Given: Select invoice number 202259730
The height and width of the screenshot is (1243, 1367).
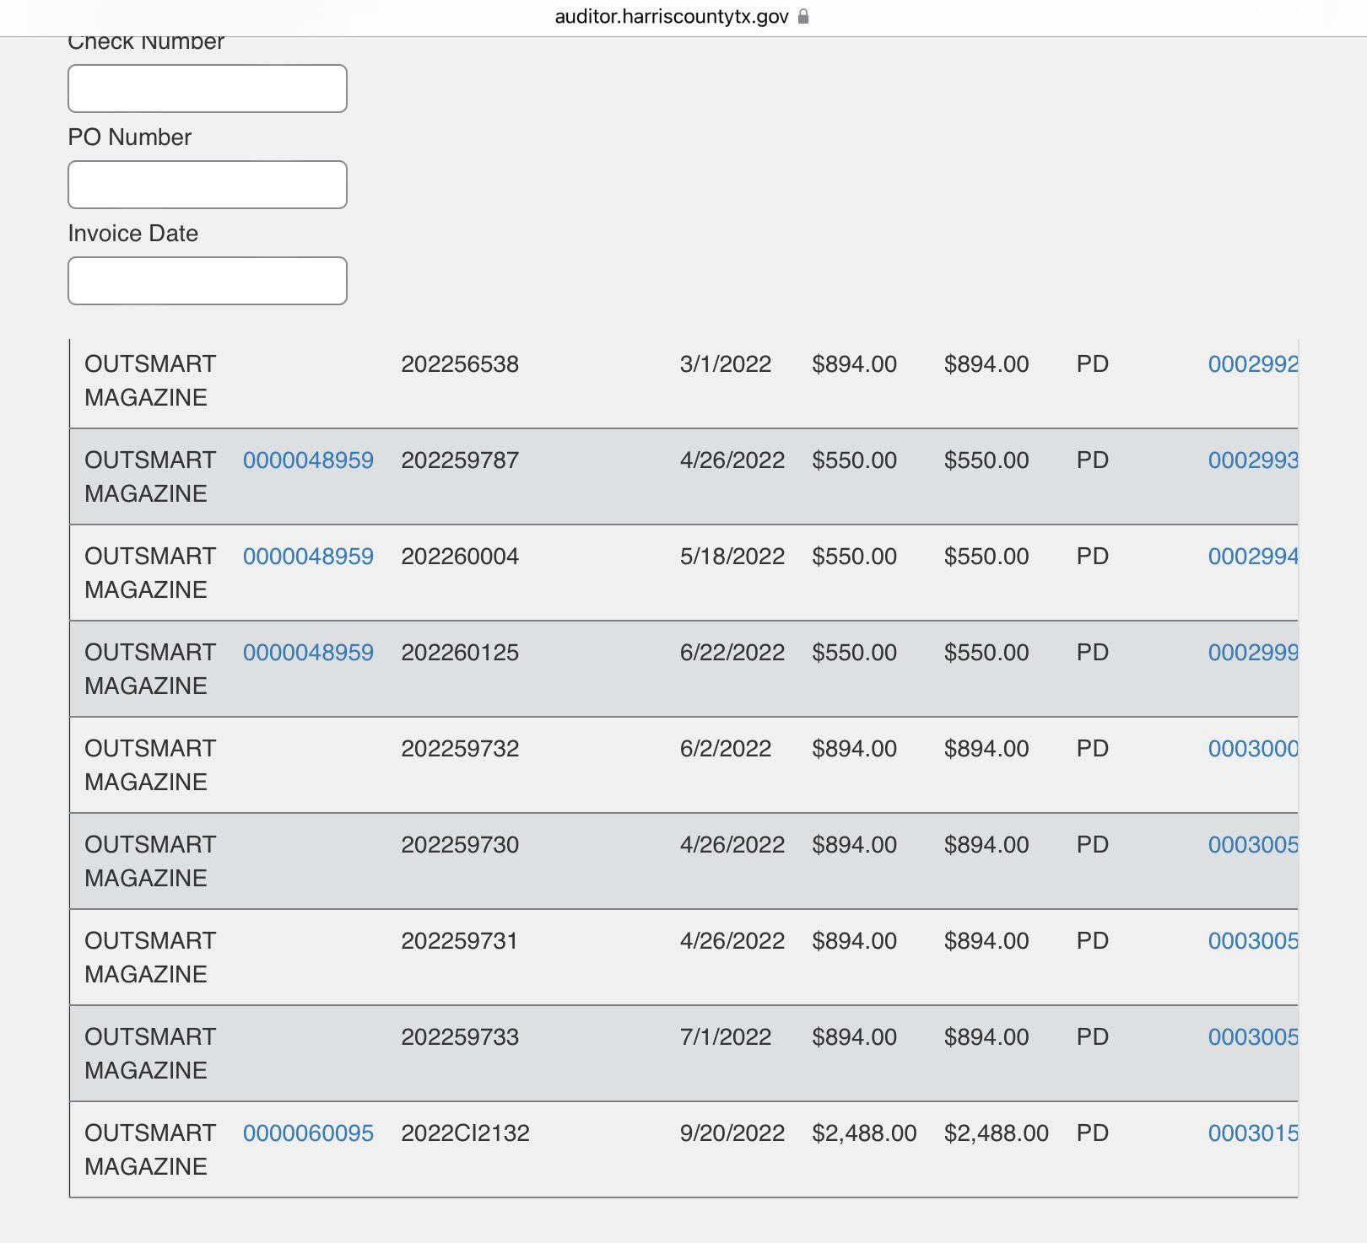Looking at the screenshot, I should click(x=460, y=845).
